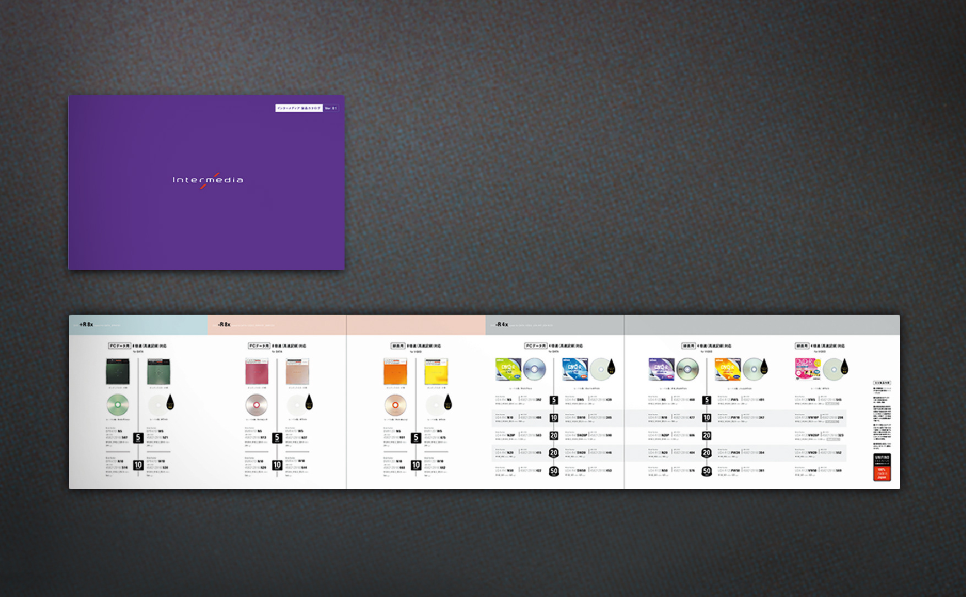The width and height of the screenshot is (966, 597).
Task: Click the blue-silver disc beside lime package
Action: point(534,369)
